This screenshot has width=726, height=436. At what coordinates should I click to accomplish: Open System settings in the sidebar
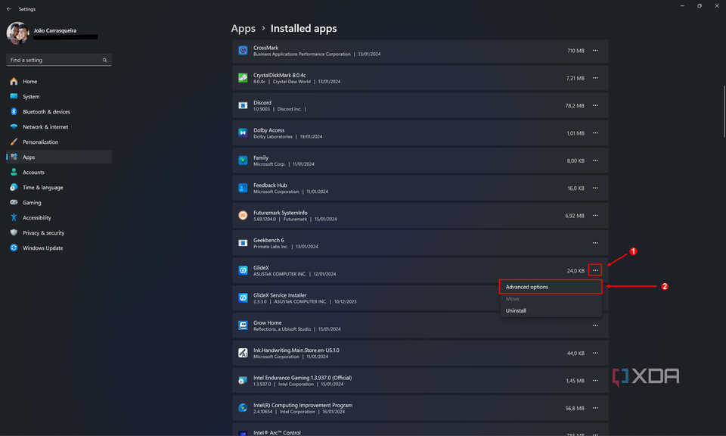59,96
